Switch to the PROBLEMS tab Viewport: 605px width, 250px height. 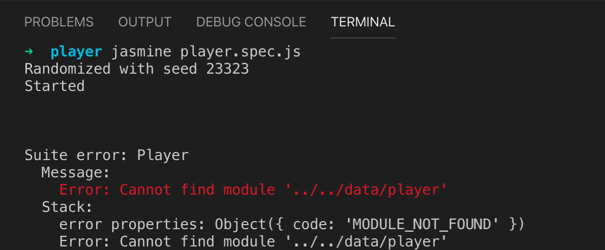point(58,22)
